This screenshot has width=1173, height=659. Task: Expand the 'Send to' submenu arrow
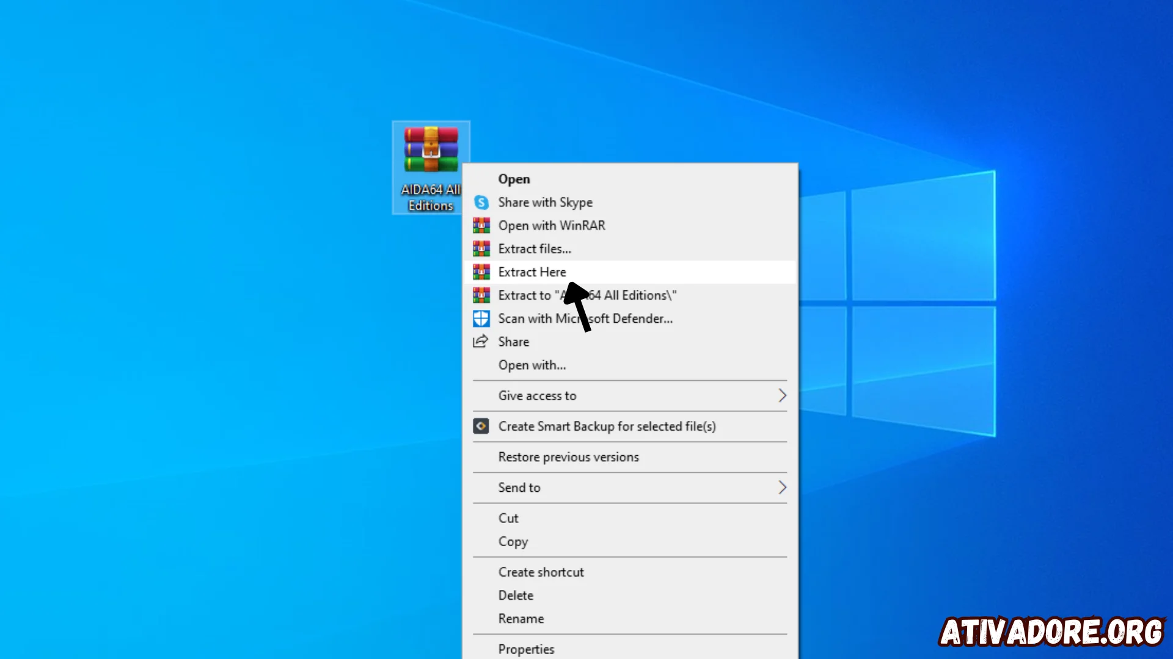(x=780, y=488)
